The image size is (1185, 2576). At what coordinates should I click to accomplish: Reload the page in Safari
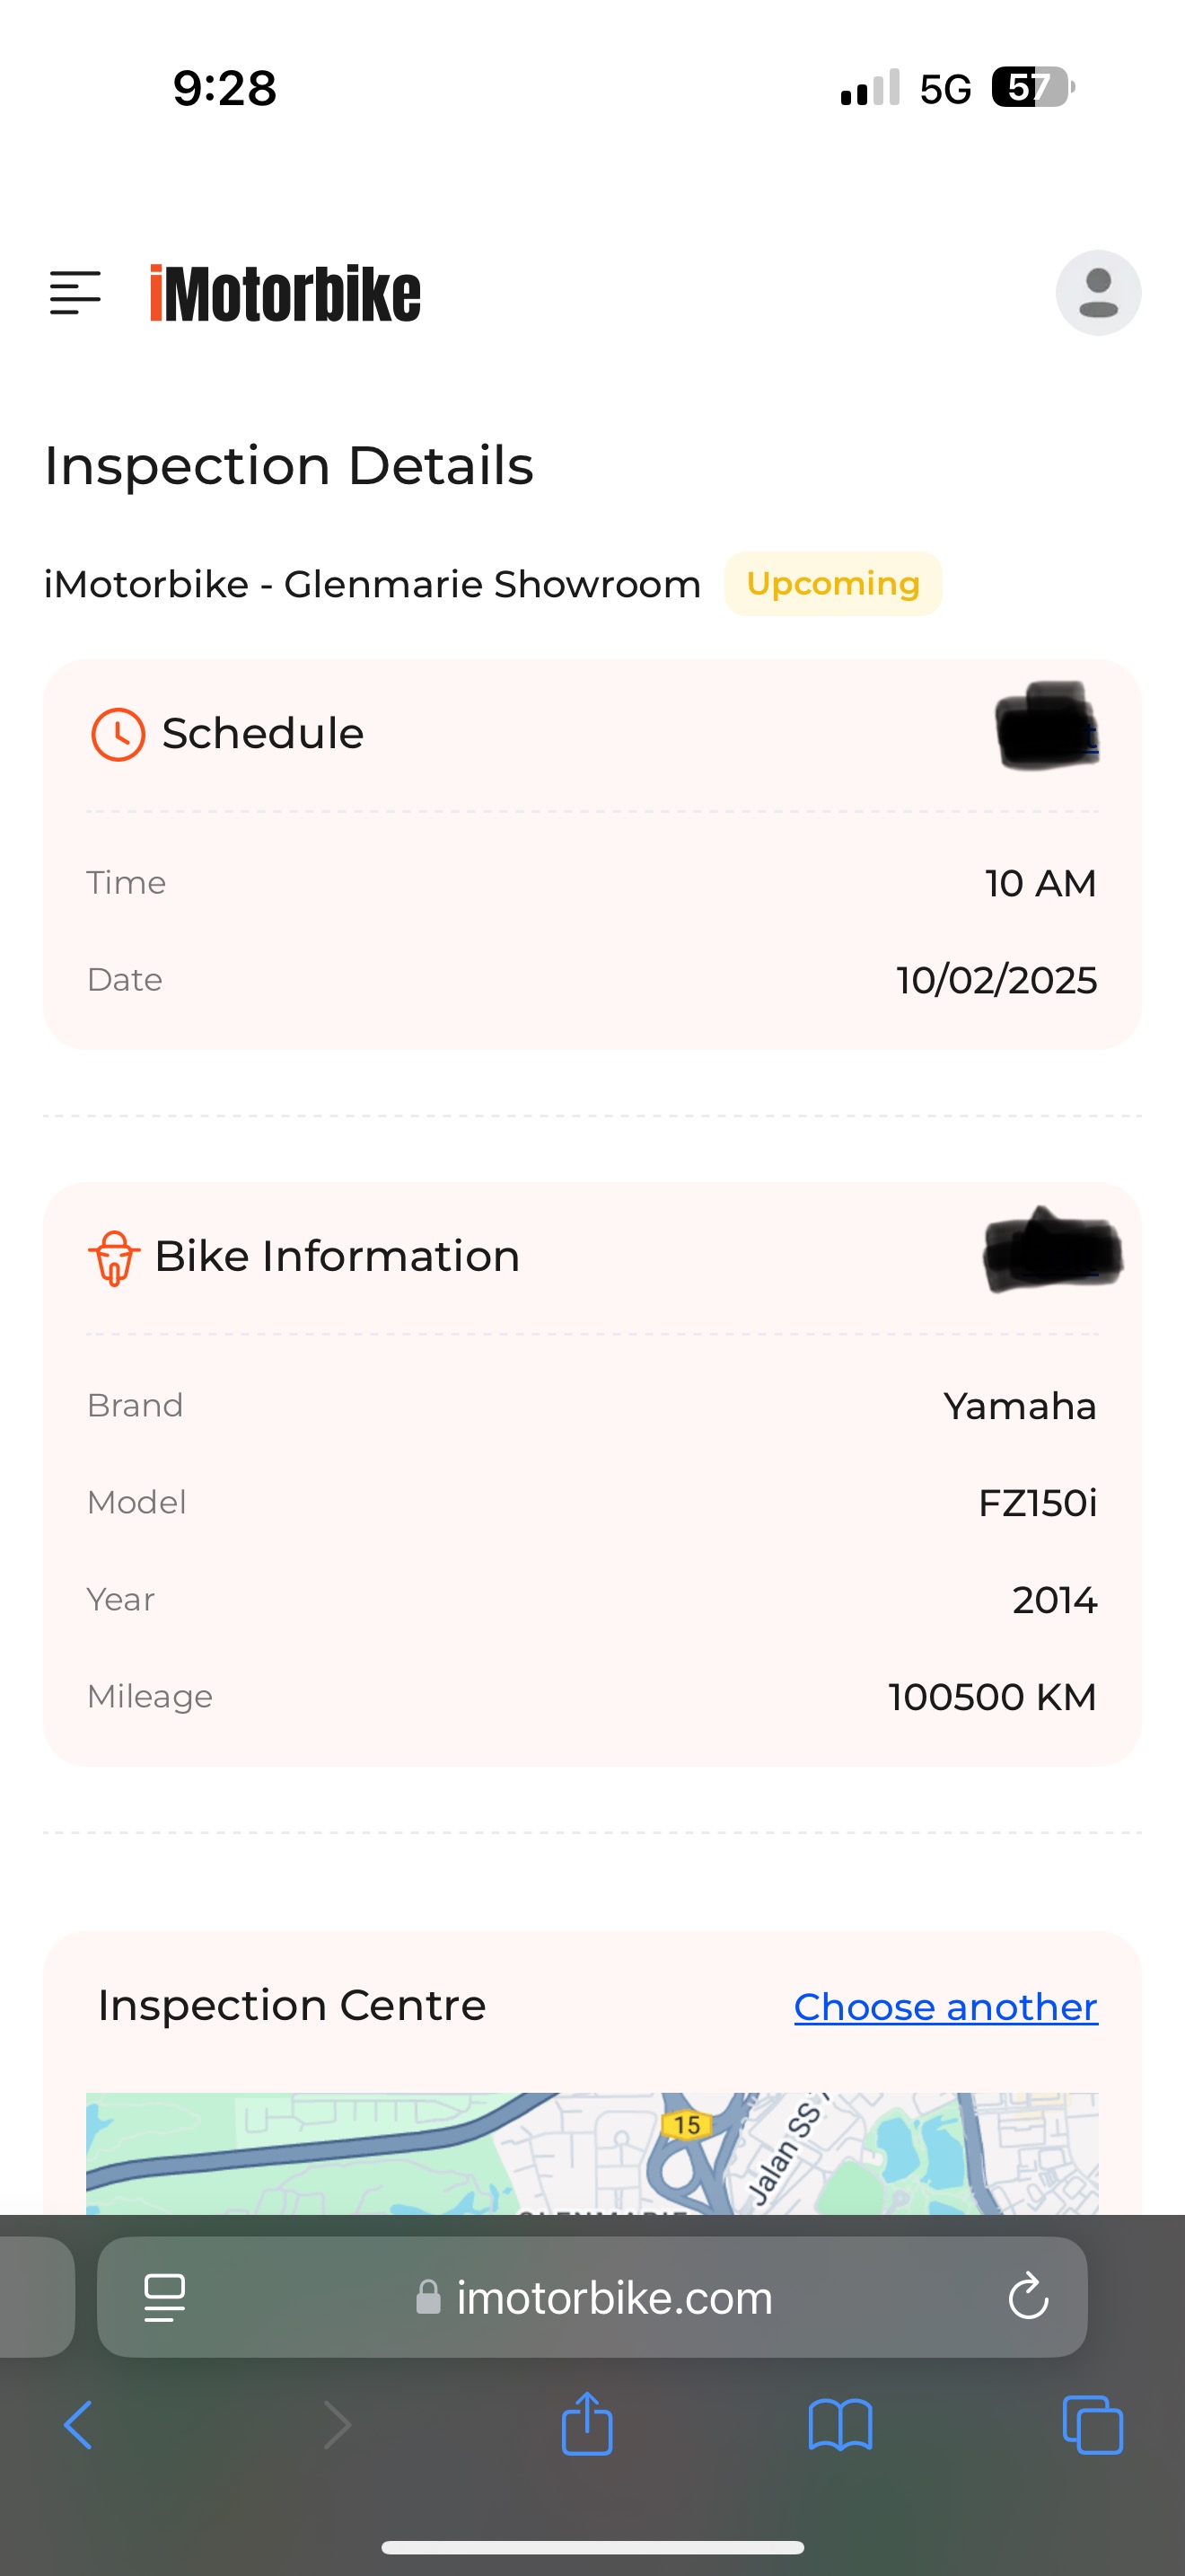click(x=1027, y=2297)
